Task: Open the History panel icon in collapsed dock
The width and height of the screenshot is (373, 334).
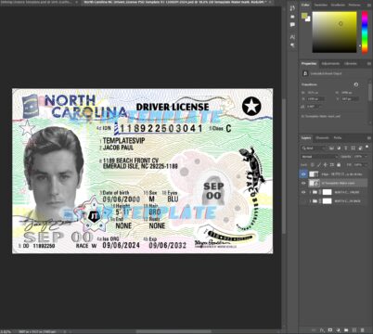Action: pyautogui.click(x=292, y=8)
